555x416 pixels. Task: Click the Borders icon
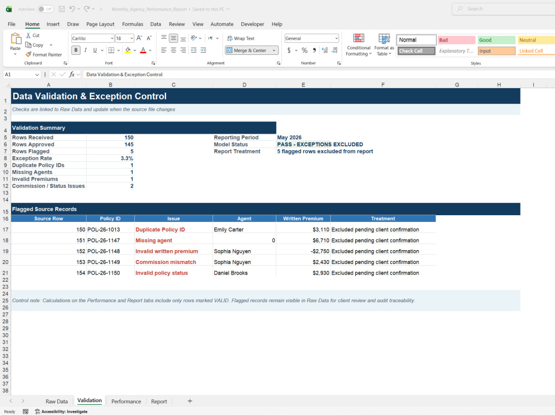(111, 50)
